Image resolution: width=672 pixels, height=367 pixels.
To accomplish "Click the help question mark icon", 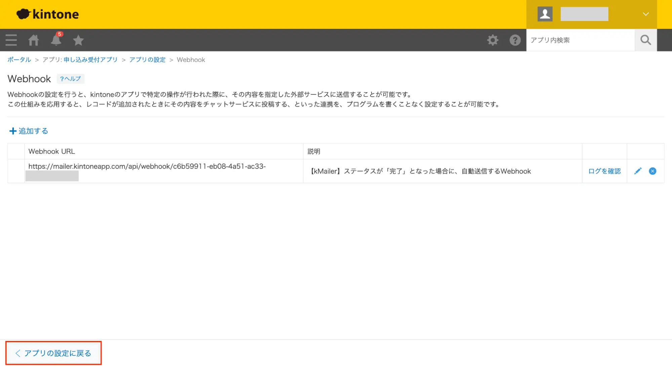I will click(515, 40).
